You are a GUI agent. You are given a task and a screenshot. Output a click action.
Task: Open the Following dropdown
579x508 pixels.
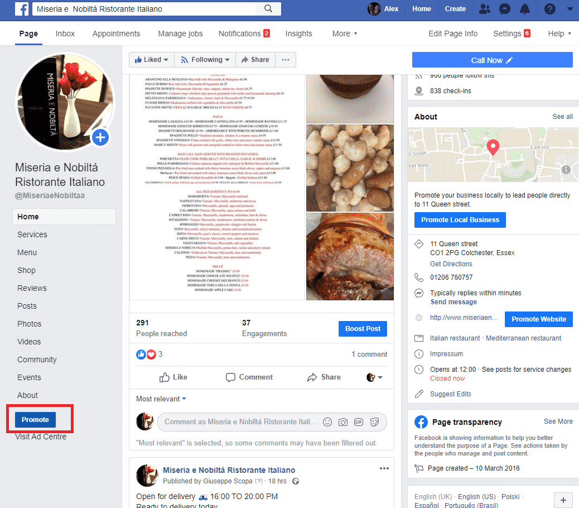pyautogui.click(x=205, y=60)
